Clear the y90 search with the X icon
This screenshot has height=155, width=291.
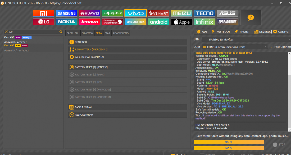pos(6,32)
